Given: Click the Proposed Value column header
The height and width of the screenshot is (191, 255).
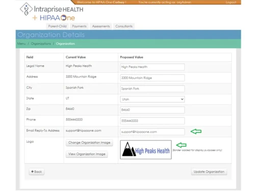Looking at the screenshot, I should tap(132, 57).
